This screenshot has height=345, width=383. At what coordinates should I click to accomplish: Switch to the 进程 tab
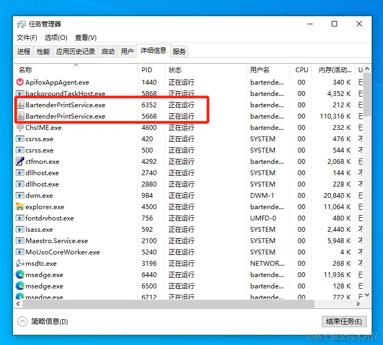coord(24,51)
